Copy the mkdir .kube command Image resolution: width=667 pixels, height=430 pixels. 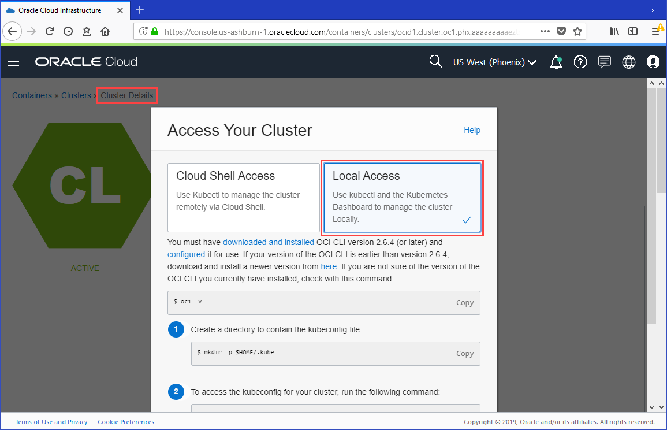[465, 353]
